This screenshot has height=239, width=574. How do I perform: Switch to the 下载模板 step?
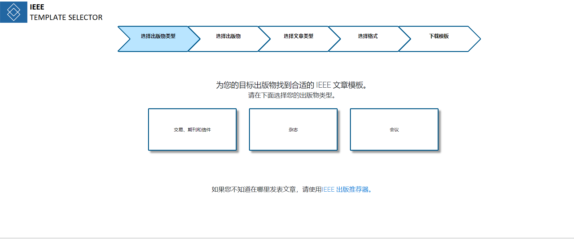[x=439, y=39]
